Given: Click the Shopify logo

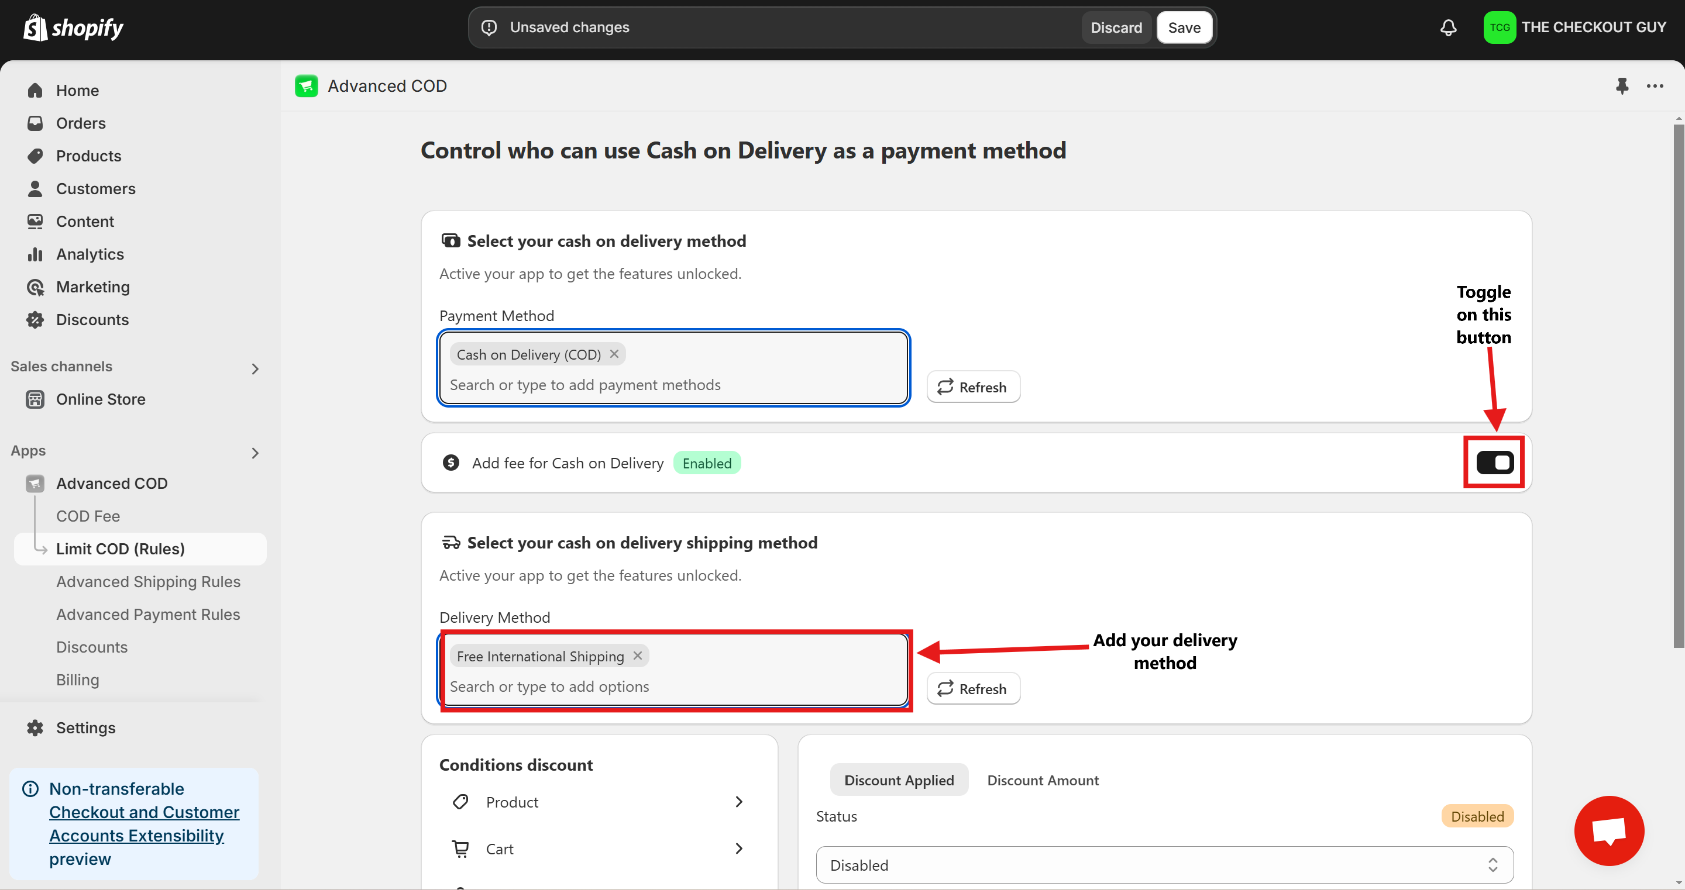Looking at the screenshot, I should point(73,27).
